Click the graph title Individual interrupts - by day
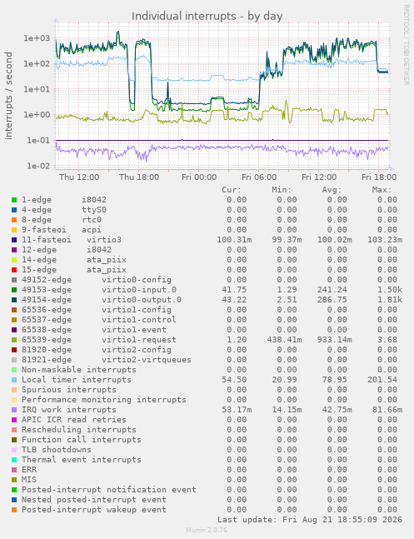The image size is (414, 539). 207,16
